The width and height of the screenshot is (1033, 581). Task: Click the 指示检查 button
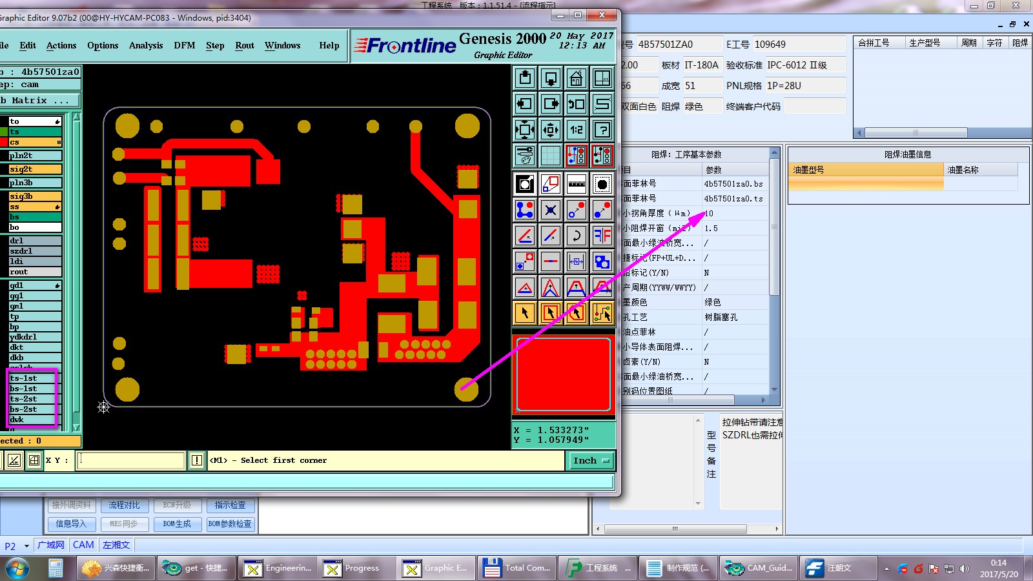click(230, 505)
